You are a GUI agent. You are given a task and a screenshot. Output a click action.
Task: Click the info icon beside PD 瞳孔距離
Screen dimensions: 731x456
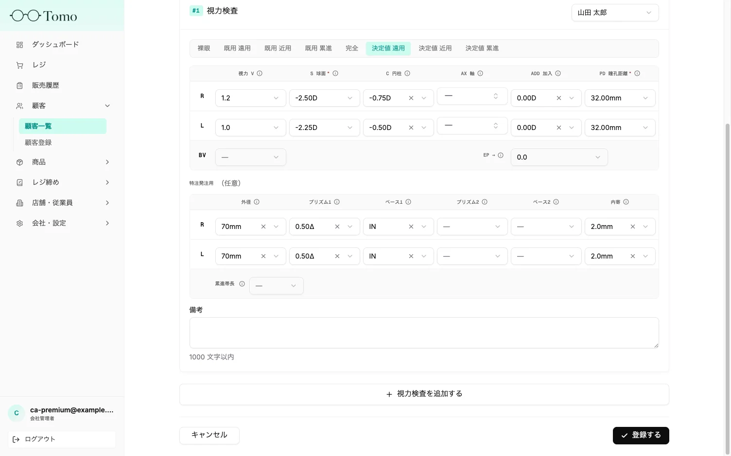[x=637, y=74]
